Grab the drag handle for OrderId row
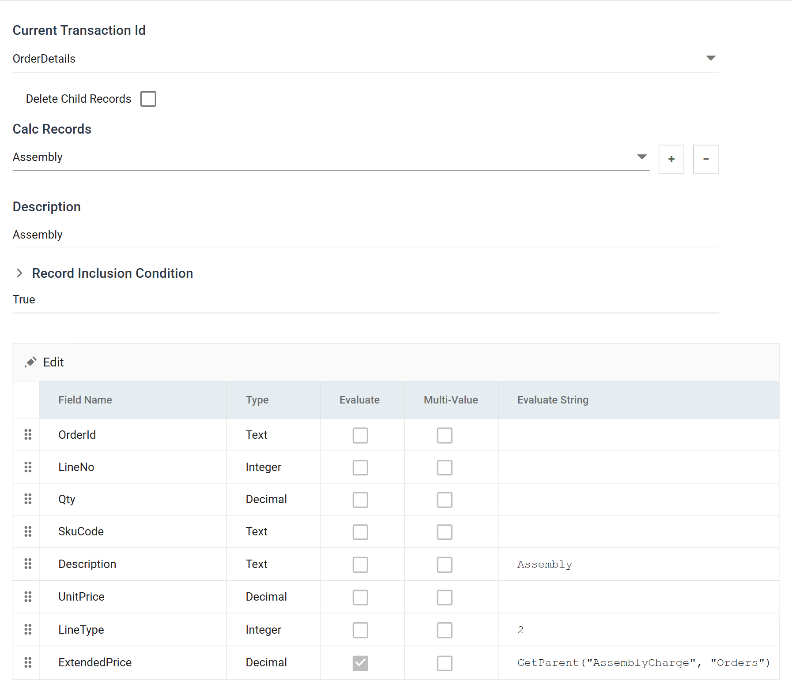 (x=28, y=434)
